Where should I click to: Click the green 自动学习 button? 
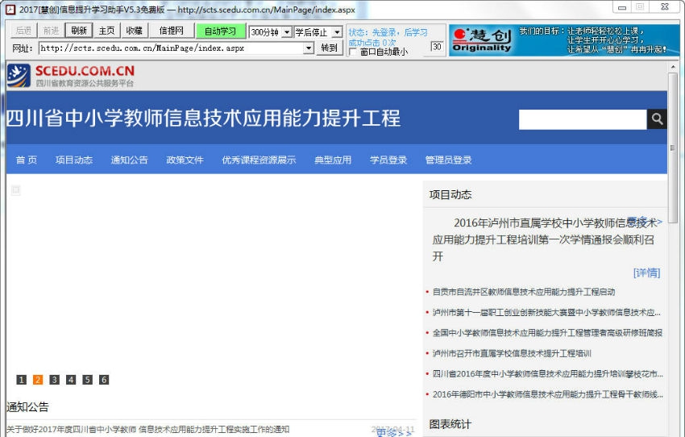[x=220, y=31]
